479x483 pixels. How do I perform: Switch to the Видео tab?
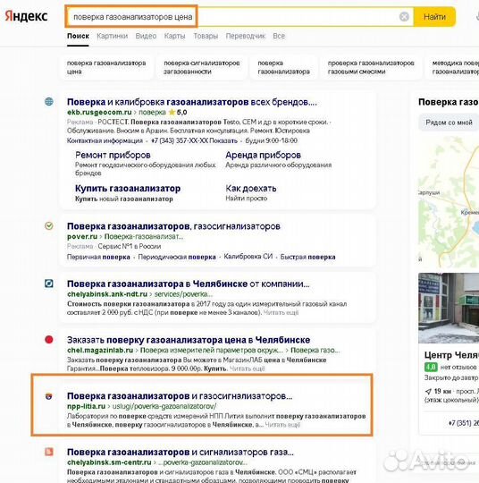(x=146, y=36)
